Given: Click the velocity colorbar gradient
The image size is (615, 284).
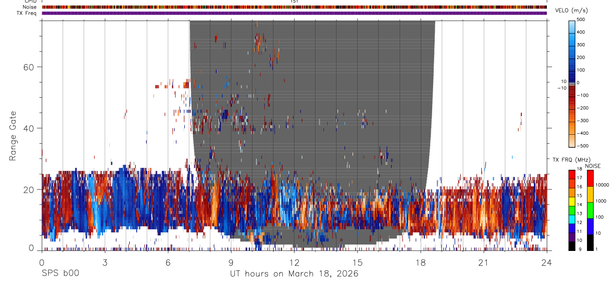Looking at the screenshot, I should (572, 83).
